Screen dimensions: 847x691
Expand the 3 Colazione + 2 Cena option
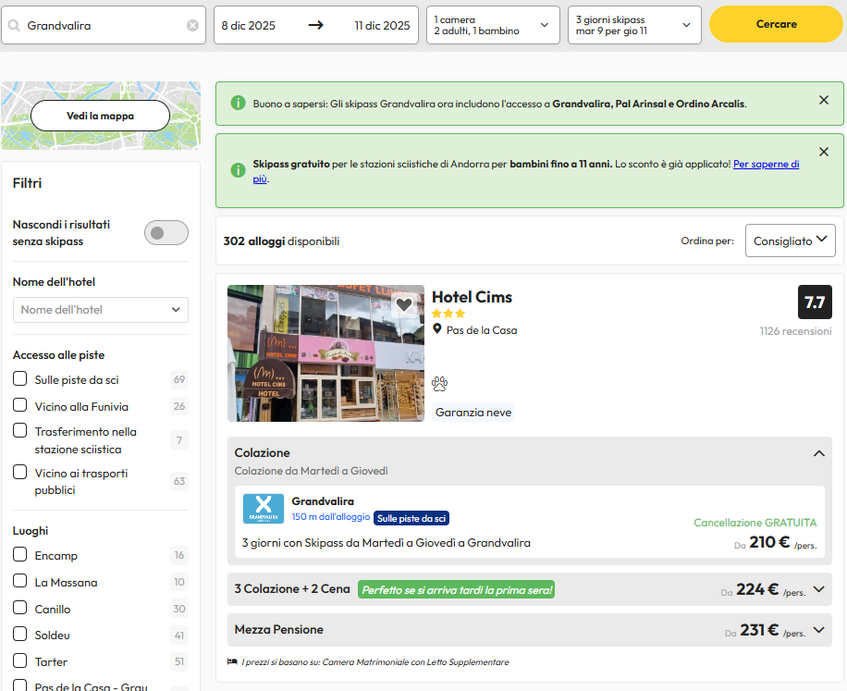coord(819,589)
